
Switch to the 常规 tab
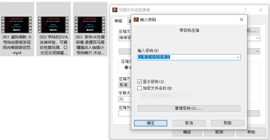pos(118,21)
